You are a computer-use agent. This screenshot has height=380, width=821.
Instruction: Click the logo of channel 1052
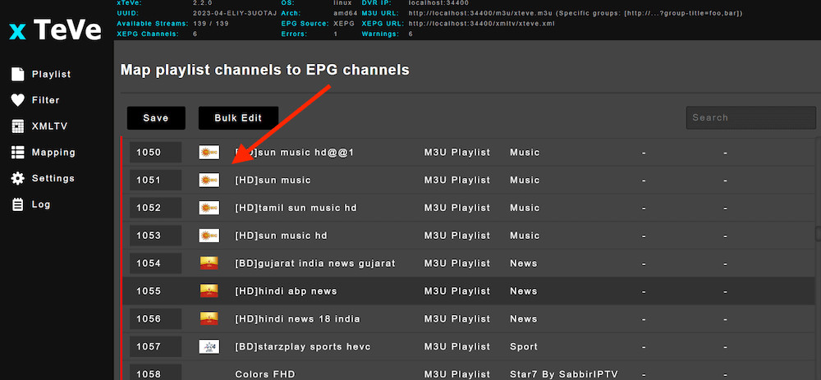(x=209, y=208)
